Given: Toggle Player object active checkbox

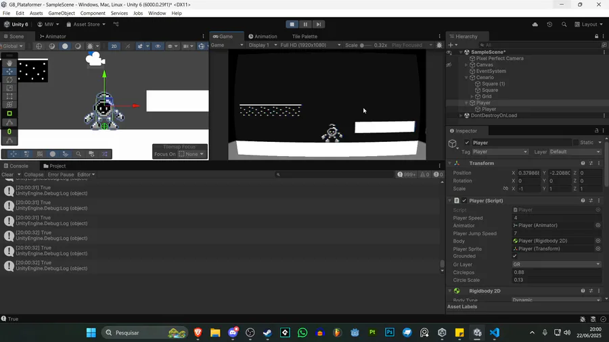Looking at the screenshot, I should click(x=467, y=143).
